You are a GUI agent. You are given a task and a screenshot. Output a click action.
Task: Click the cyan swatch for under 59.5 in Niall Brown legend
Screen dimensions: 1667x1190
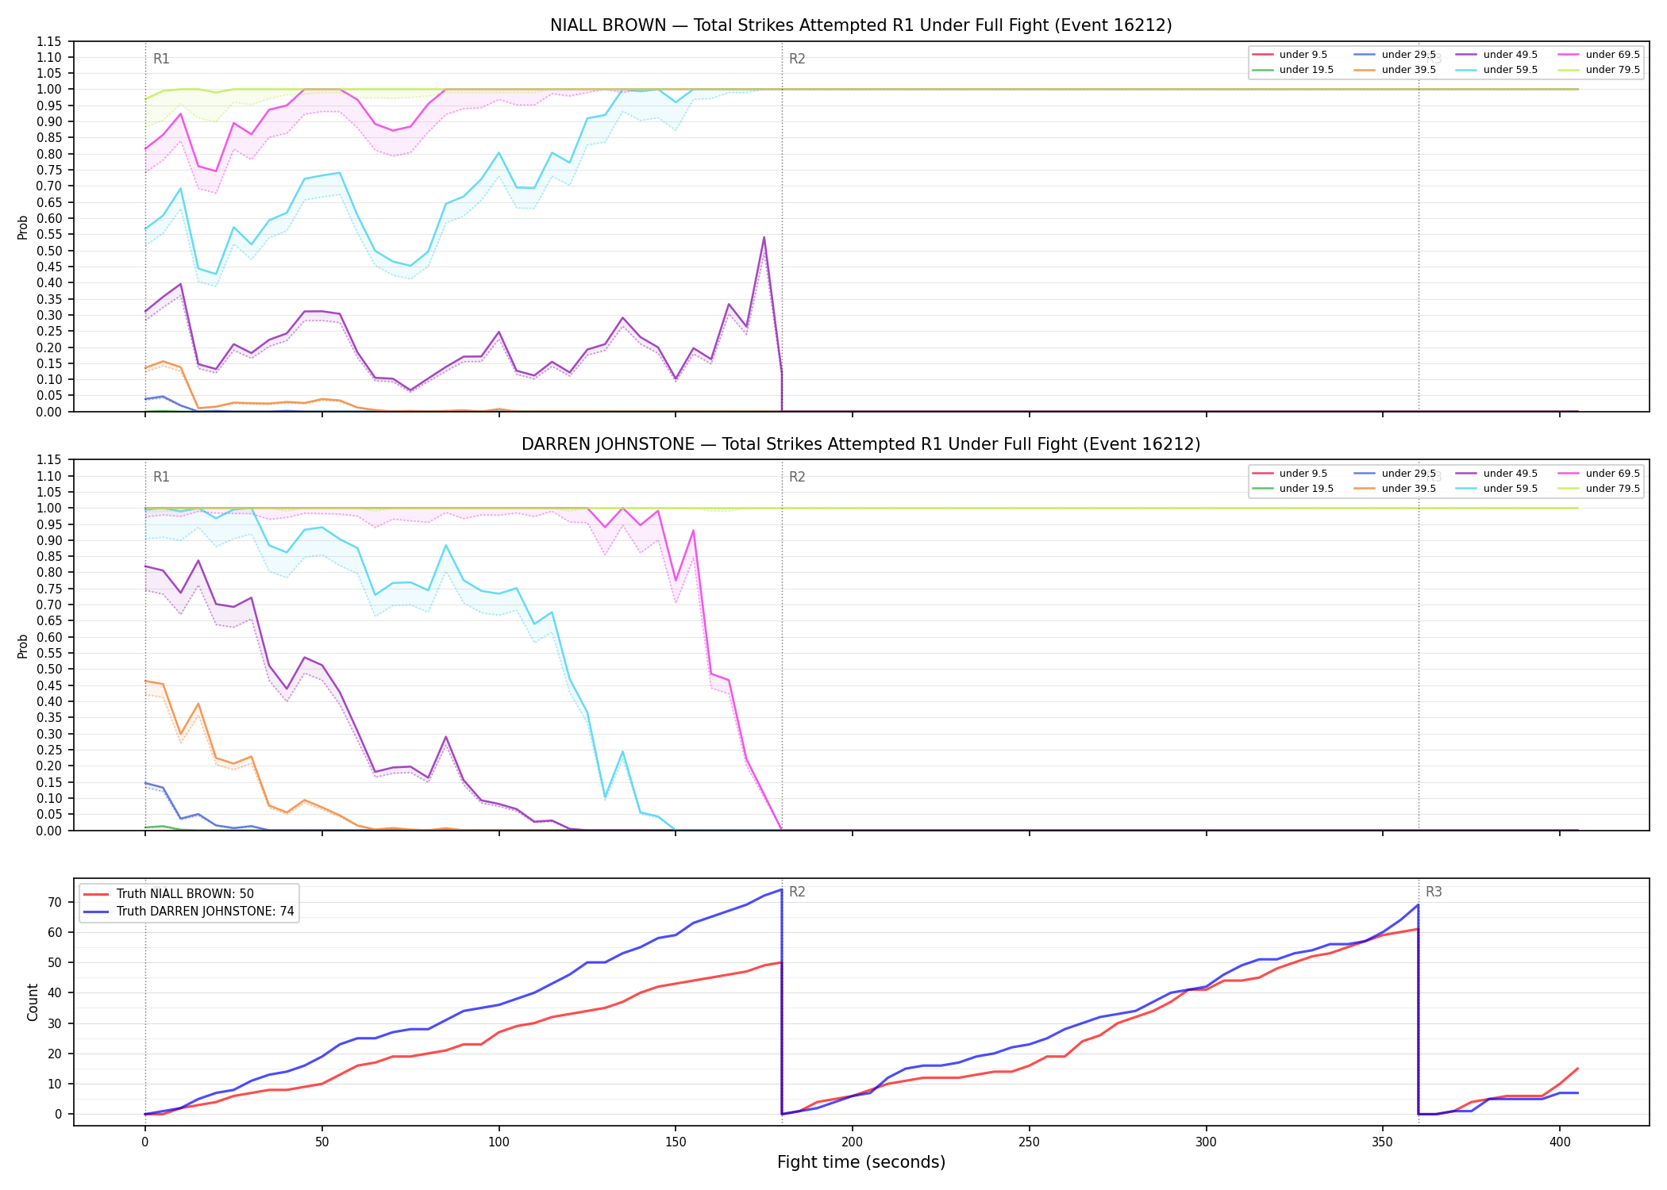coord(1467,70)
